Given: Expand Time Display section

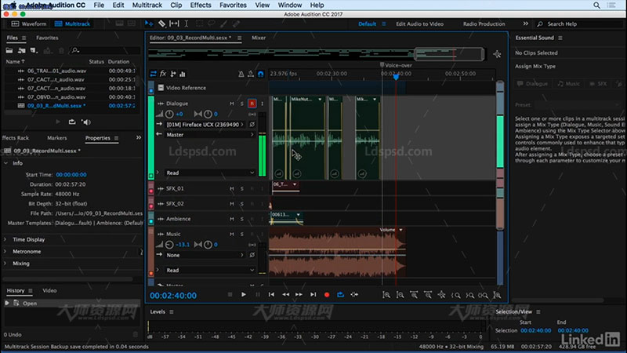Looking at the screenshot, I should point(5,239).
